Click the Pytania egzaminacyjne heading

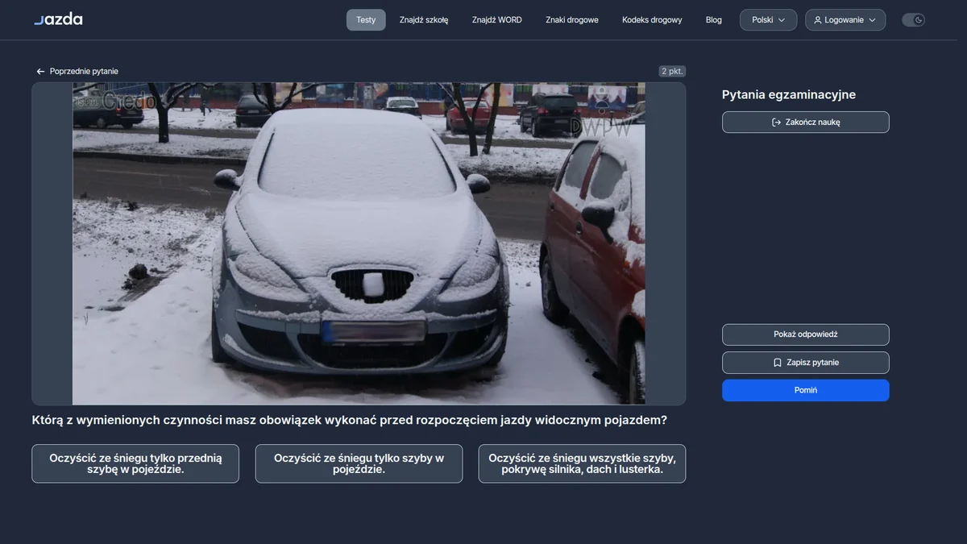click(x=789, y=95)
